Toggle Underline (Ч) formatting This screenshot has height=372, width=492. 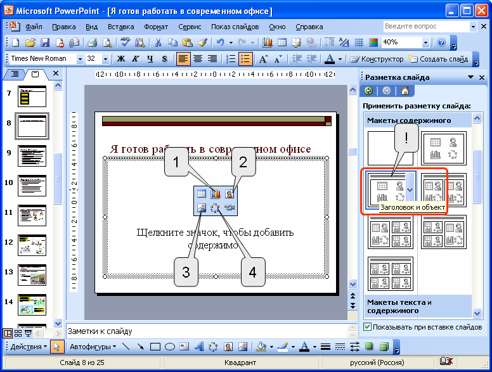(150, 59)
